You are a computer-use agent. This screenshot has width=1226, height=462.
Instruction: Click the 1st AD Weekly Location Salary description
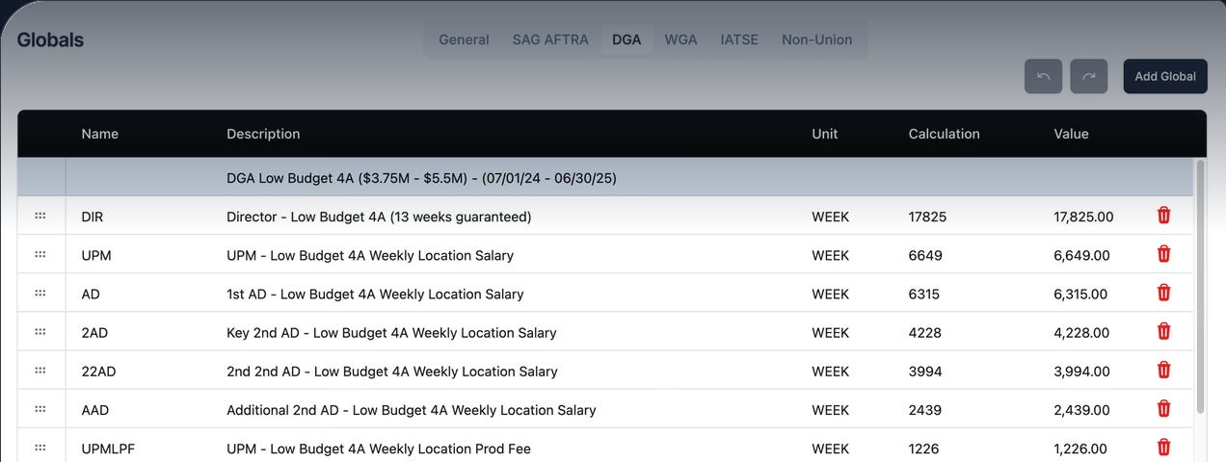[375, 294]
